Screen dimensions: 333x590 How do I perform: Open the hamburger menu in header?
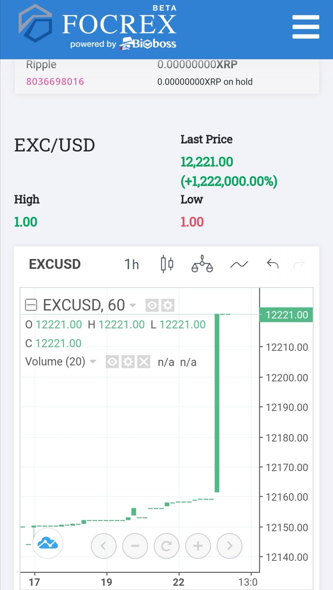pyautogui.click(x=306, y=27)
